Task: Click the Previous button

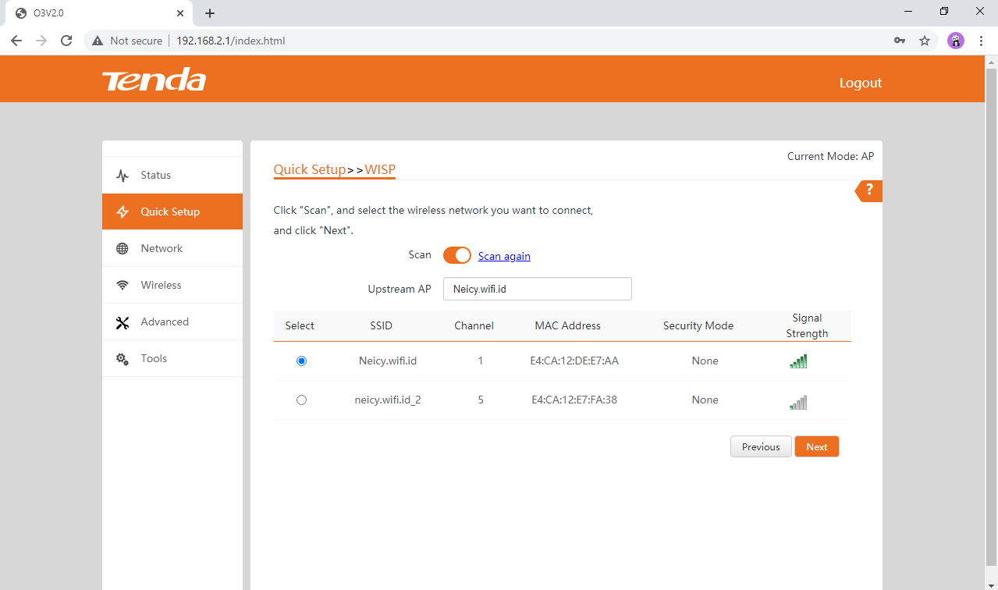Action: 761,446
